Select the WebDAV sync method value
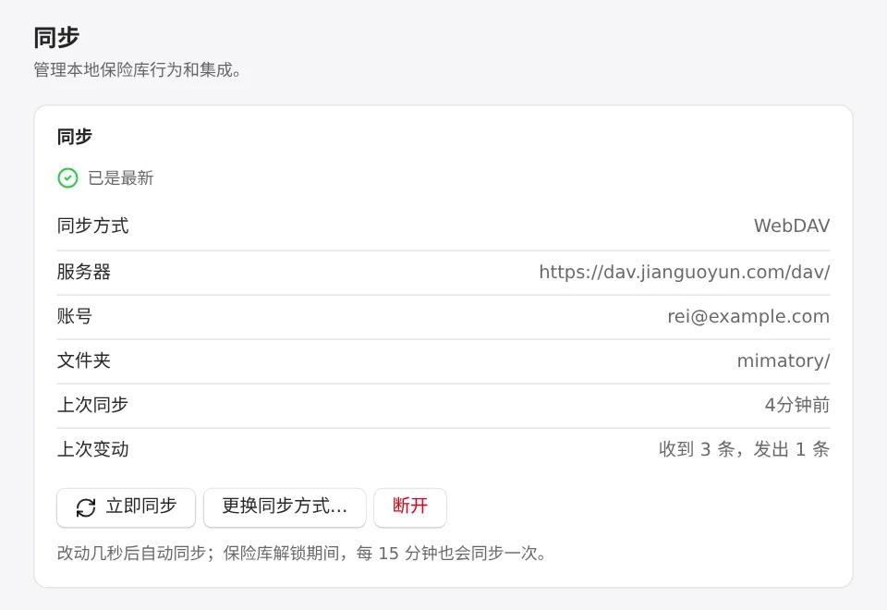Image resolution: width=887 pixels, height=610 pixels. point(792,226)
